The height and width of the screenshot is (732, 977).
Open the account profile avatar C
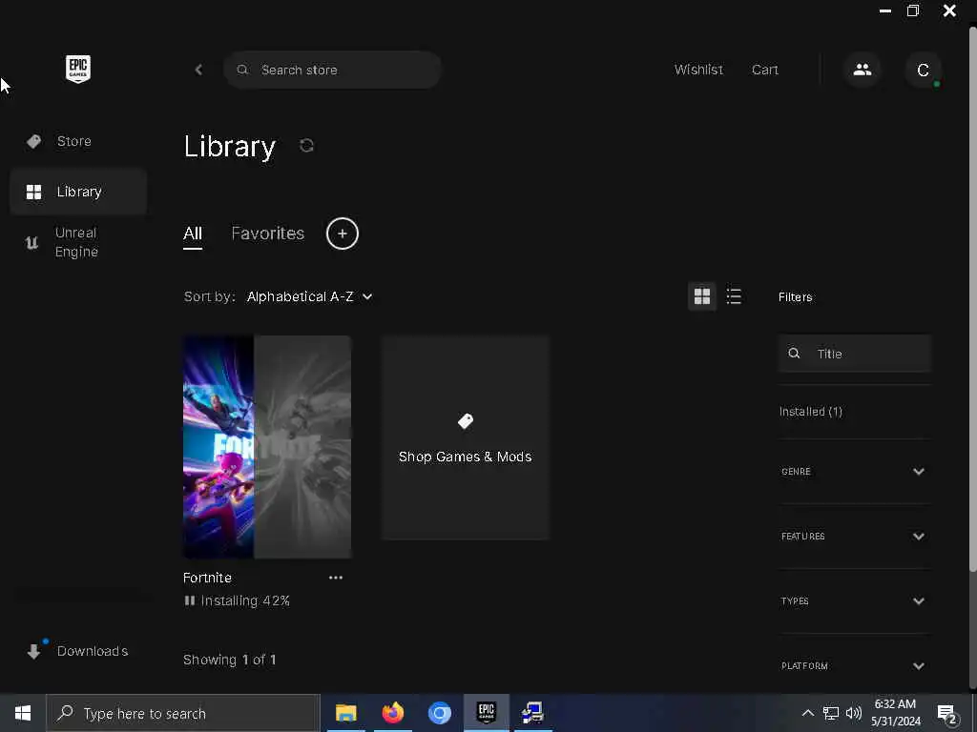tap(923, 70)
